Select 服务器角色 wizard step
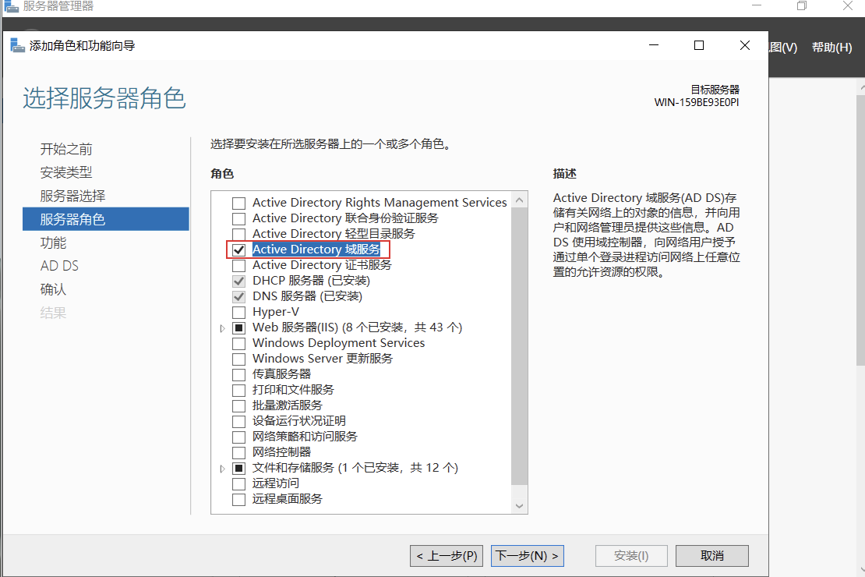 [x=106, y=219]
